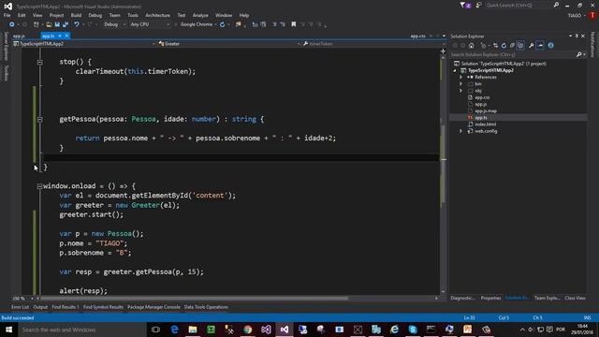Click the TIAGO account name
This screenshot has height=337, width=599.
click(574, 15)
